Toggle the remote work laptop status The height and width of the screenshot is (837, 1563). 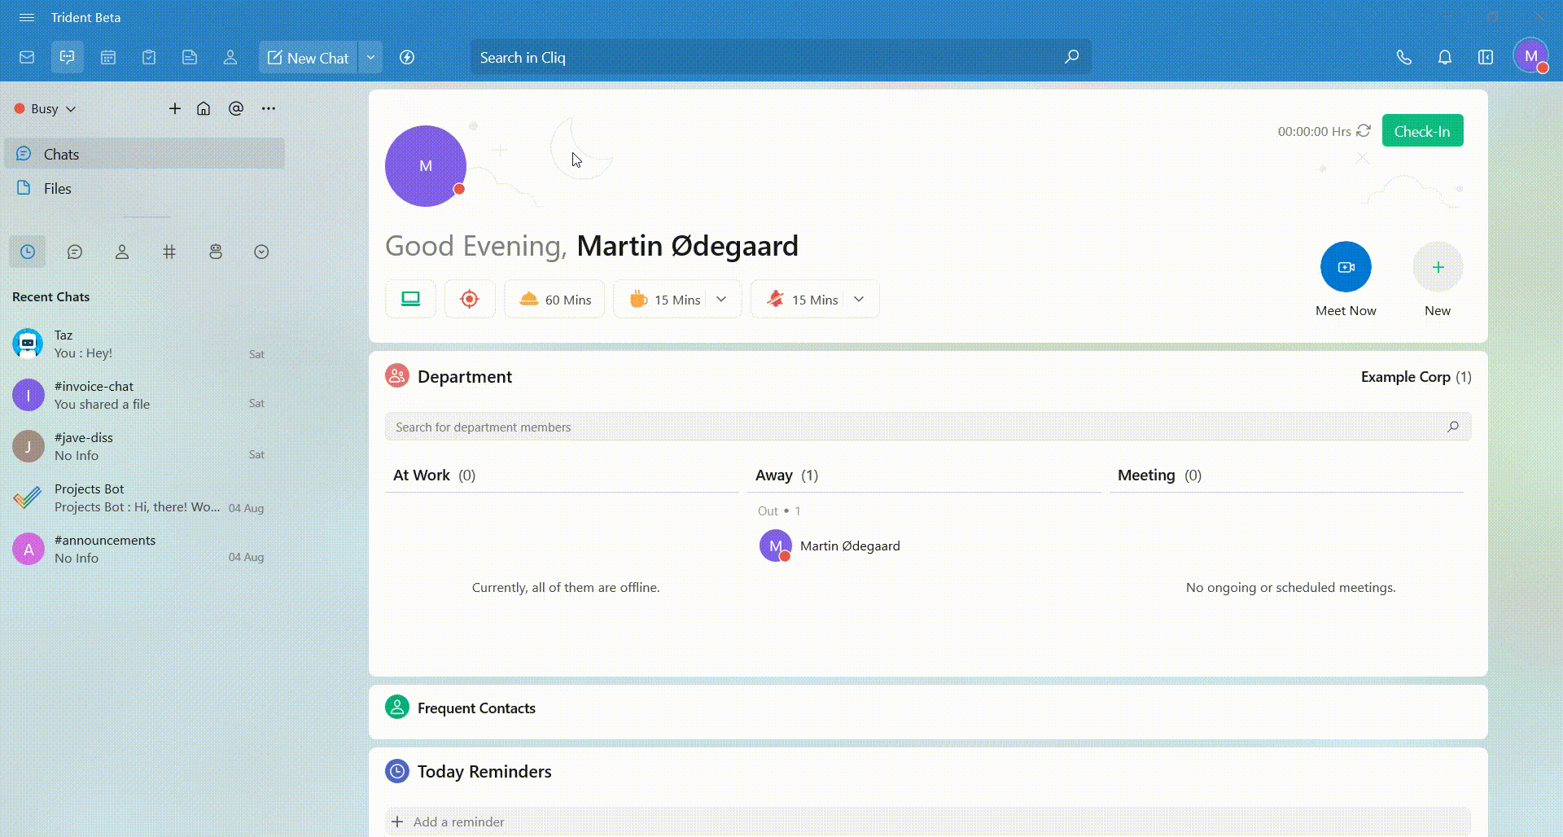coord(410,300)
